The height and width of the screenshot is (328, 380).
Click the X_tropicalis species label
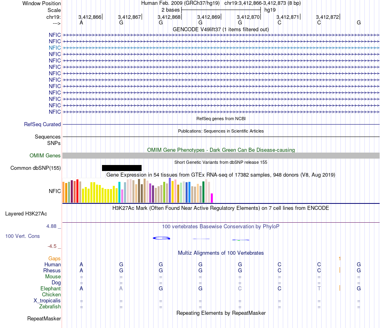click(47, 300)
